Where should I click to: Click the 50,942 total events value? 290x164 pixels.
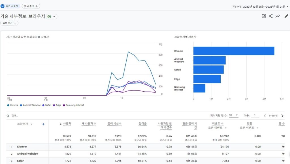point(224,136)
